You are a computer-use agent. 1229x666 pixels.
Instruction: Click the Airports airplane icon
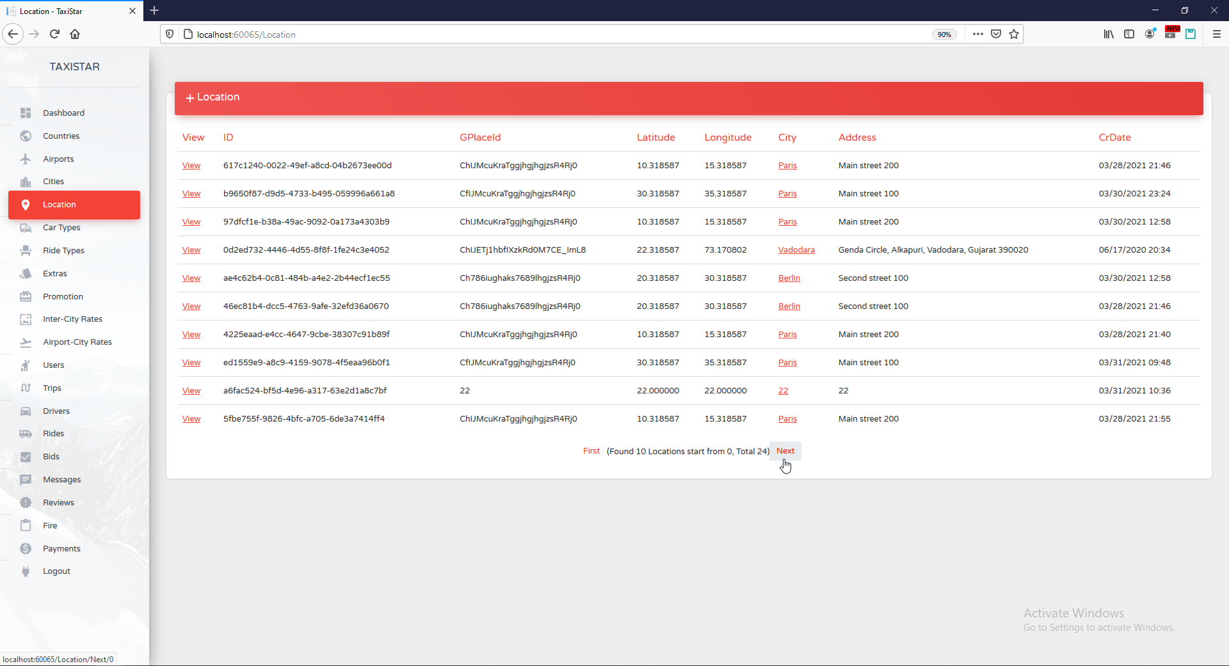coord(26,159)
